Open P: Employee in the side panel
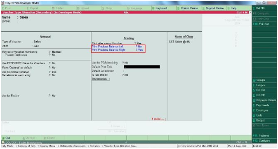Viewport: 278px width, 149px height. [x=264, y=110]
